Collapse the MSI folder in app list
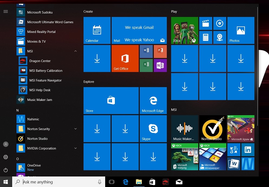This screenshot has height=187, width=269. click(x=75, y=51)
